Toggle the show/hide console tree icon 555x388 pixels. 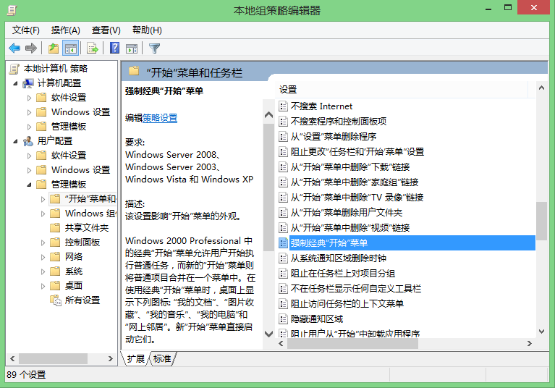71,48
